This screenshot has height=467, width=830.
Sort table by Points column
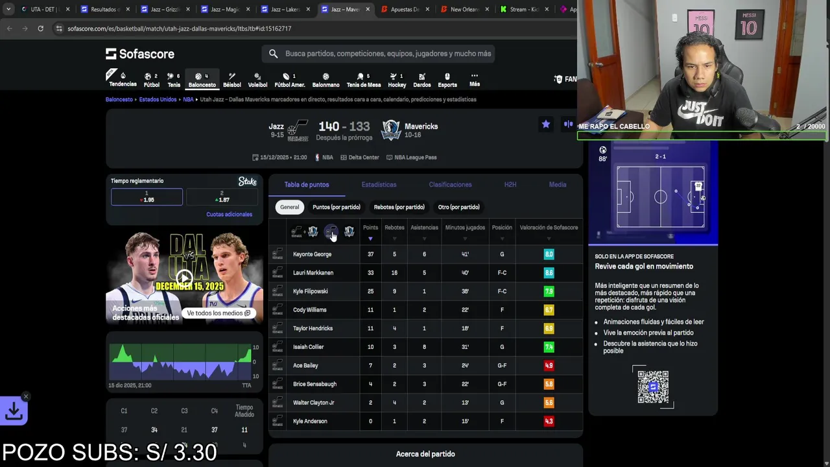point(370,232)
